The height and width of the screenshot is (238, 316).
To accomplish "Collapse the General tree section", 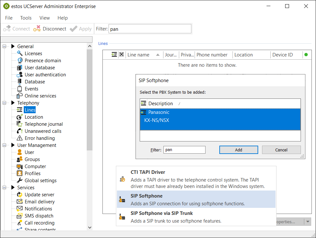I will 4,47.
